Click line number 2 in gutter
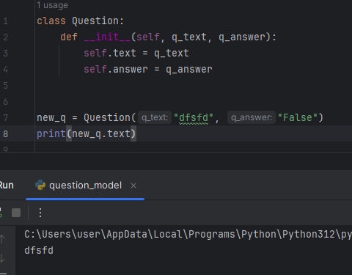 6,37
